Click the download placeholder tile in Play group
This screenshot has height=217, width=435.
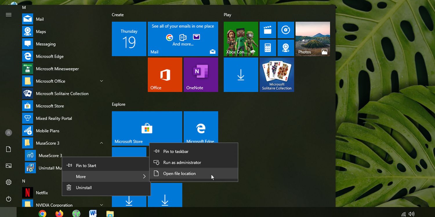(241, 75)
